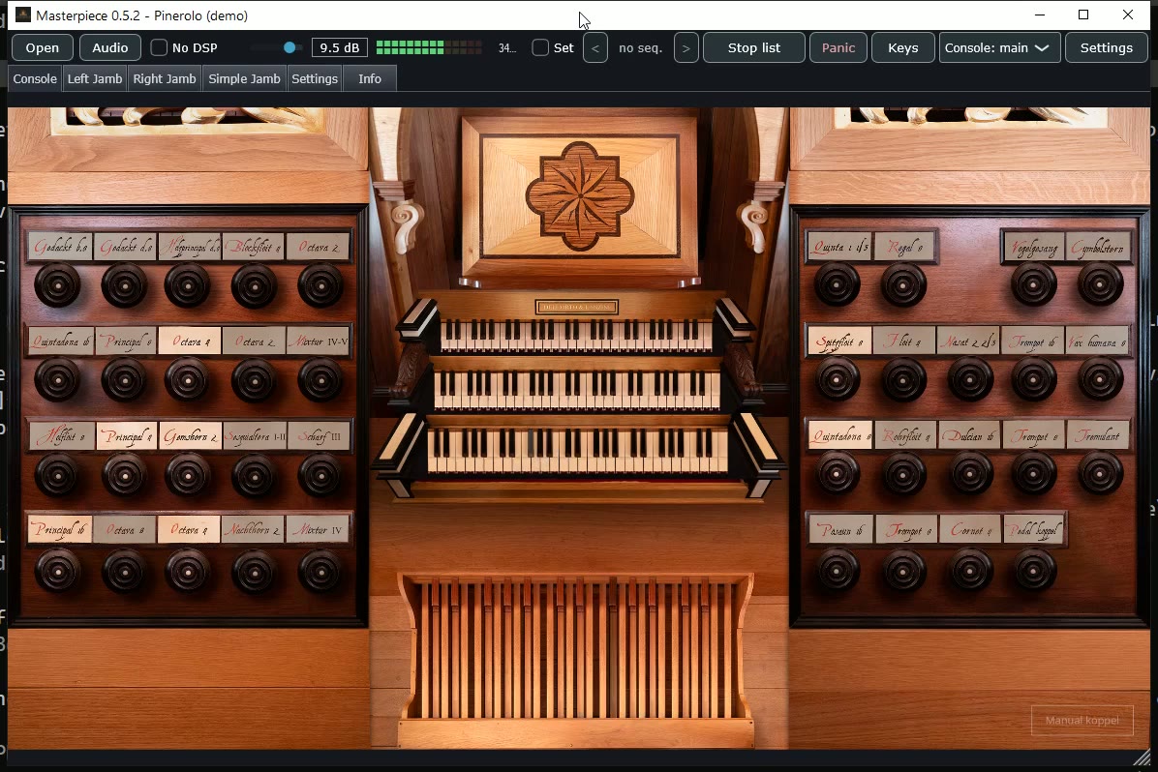
Task: Toggle the Quinta 1 1/3 stop knob
Action: pyautogui.click(x=838, y=284)
